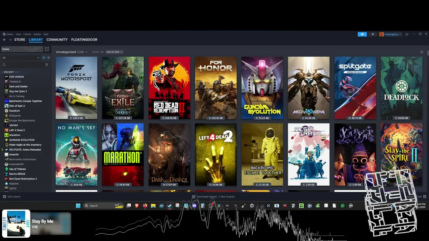Open Discord from the taskbar

194,206
